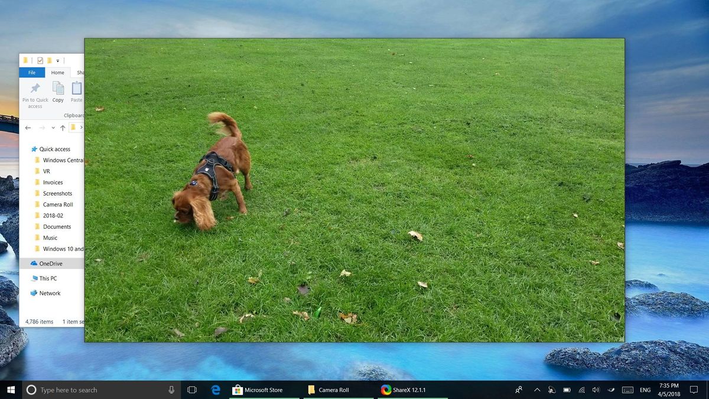This screenshot has width=709, height=399.
Task: Click the Up one level arrow
Action: coord(62,127)
